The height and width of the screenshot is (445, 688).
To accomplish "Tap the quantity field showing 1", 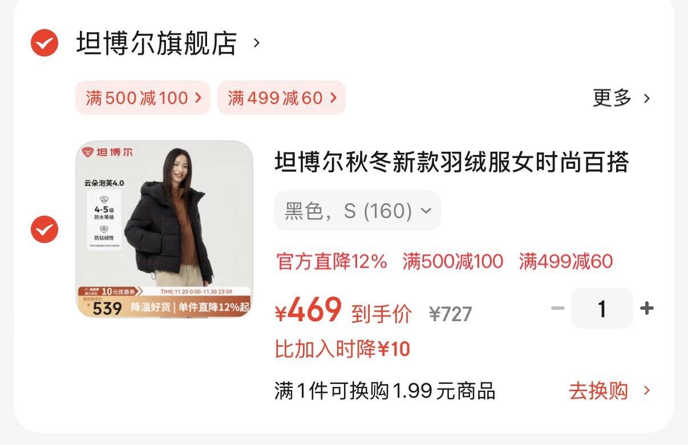I will click(602, 309).
